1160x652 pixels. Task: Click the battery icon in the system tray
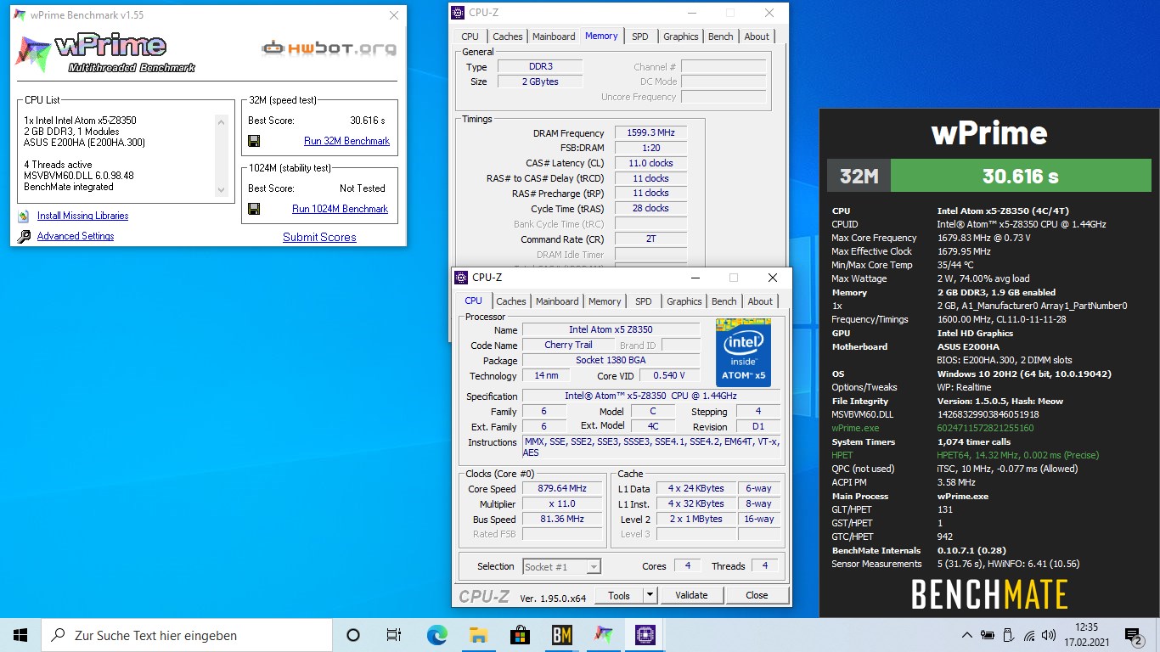[x=987, y=635]
